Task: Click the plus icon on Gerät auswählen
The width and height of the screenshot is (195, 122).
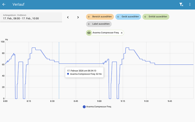Action: [x=118, y=17]
